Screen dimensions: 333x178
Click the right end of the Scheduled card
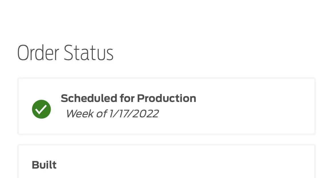click(306, 106)
